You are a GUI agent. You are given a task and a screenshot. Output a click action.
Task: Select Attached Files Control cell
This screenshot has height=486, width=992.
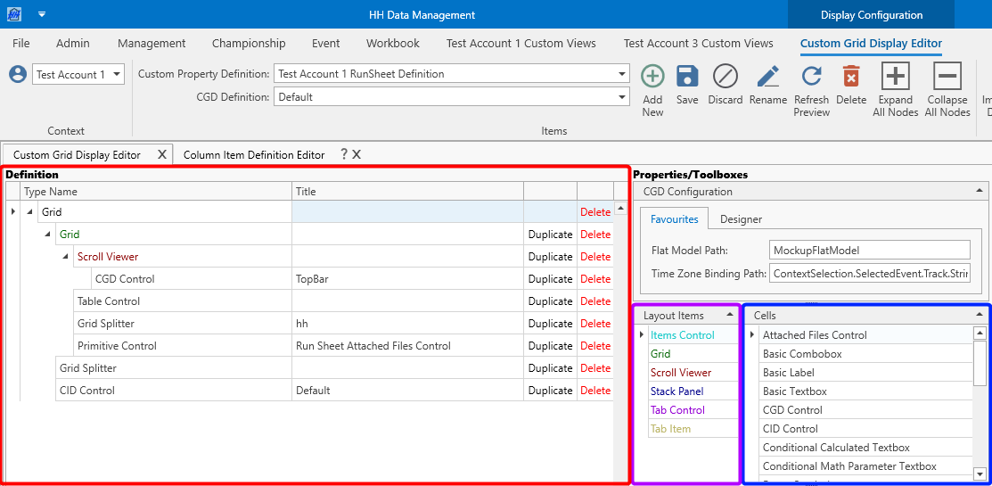(x=865, y=334)
